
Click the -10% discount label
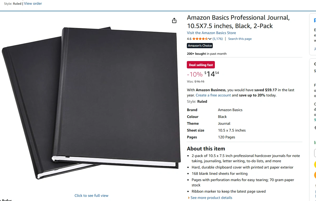click(x=195, y=74)
